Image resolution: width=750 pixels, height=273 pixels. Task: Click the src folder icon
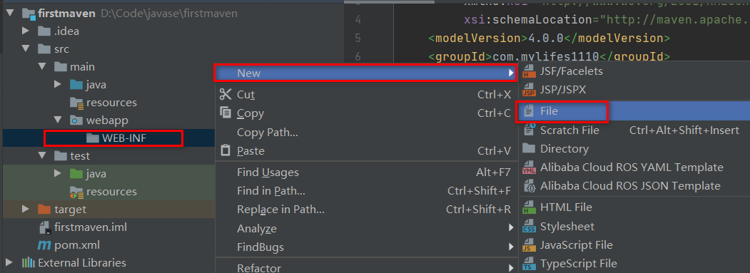point(44,49)
